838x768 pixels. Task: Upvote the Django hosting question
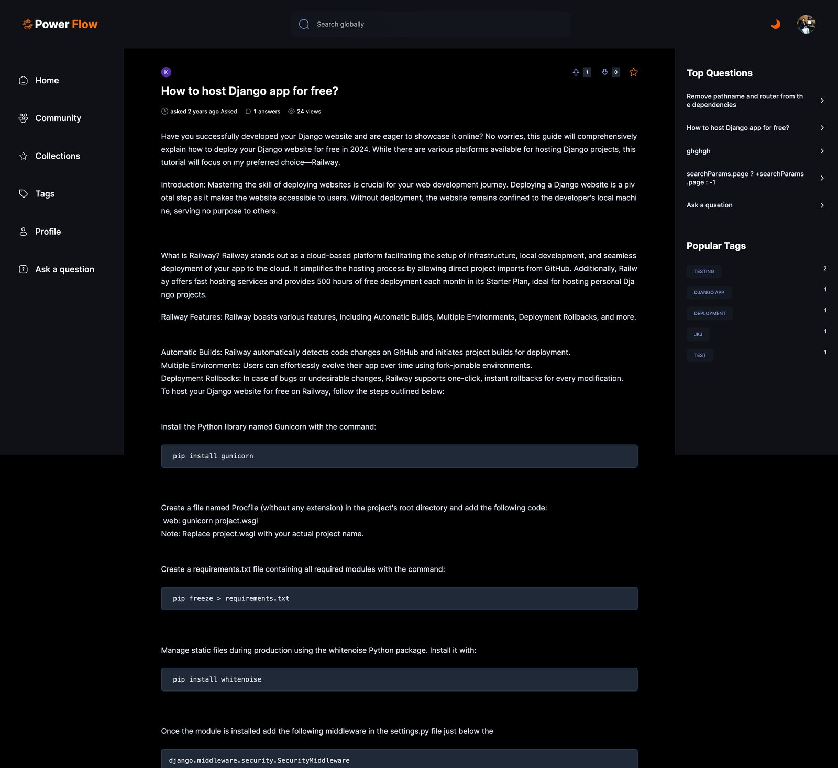pos(576,72)
